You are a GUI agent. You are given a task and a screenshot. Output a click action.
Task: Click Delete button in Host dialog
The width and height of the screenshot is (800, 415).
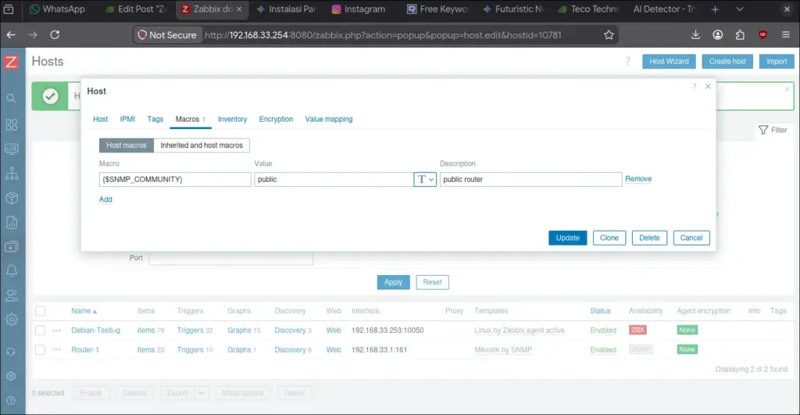649,238
